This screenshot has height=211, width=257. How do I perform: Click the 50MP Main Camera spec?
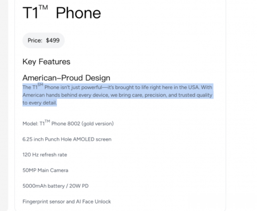coord(45,170)
